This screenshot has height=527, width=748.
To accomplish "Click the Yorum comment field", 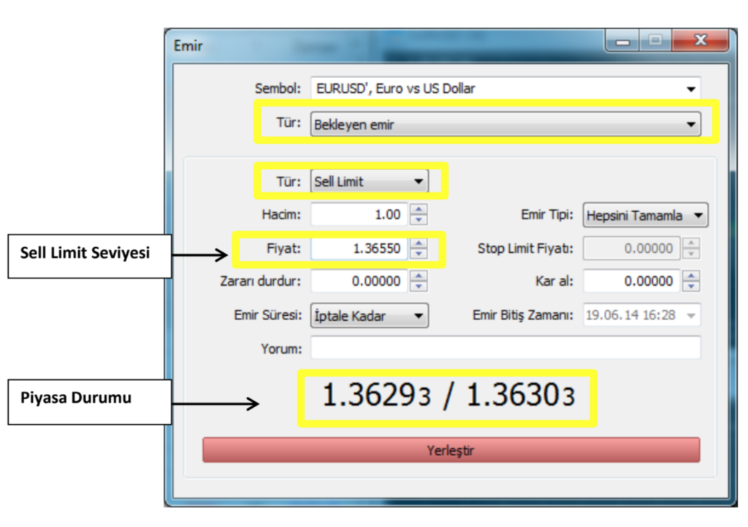I will [x=505, y=347].
